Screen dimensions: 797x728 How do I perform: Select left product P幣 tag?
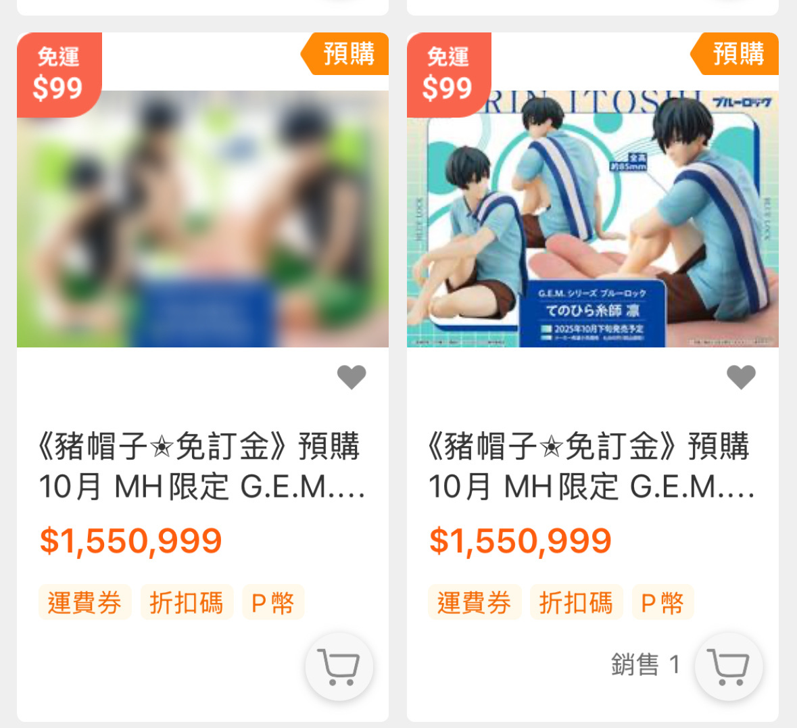click(273, 602)
